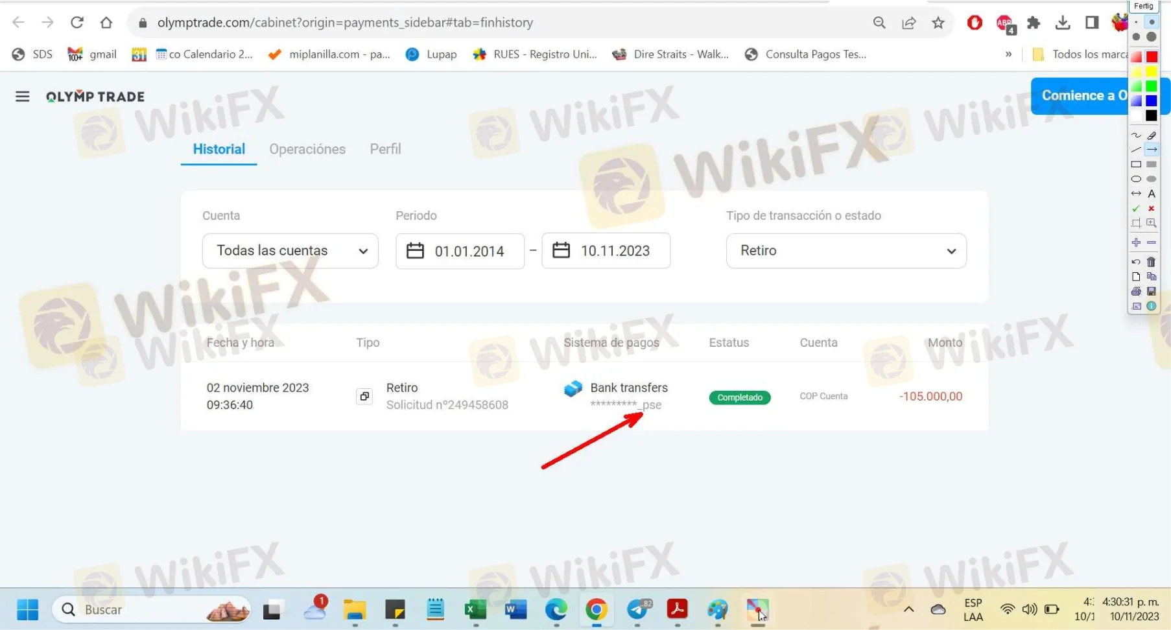Click the Fertig button on annotation toolbar
Viewport: 1171px width, 630px height.
coord(1143,6)
